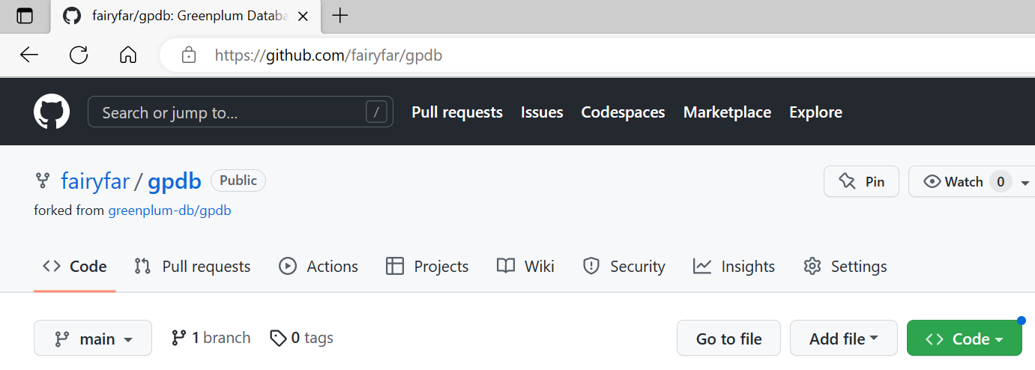Close the fairyfar/gpdb browser tab

[303, 16]
